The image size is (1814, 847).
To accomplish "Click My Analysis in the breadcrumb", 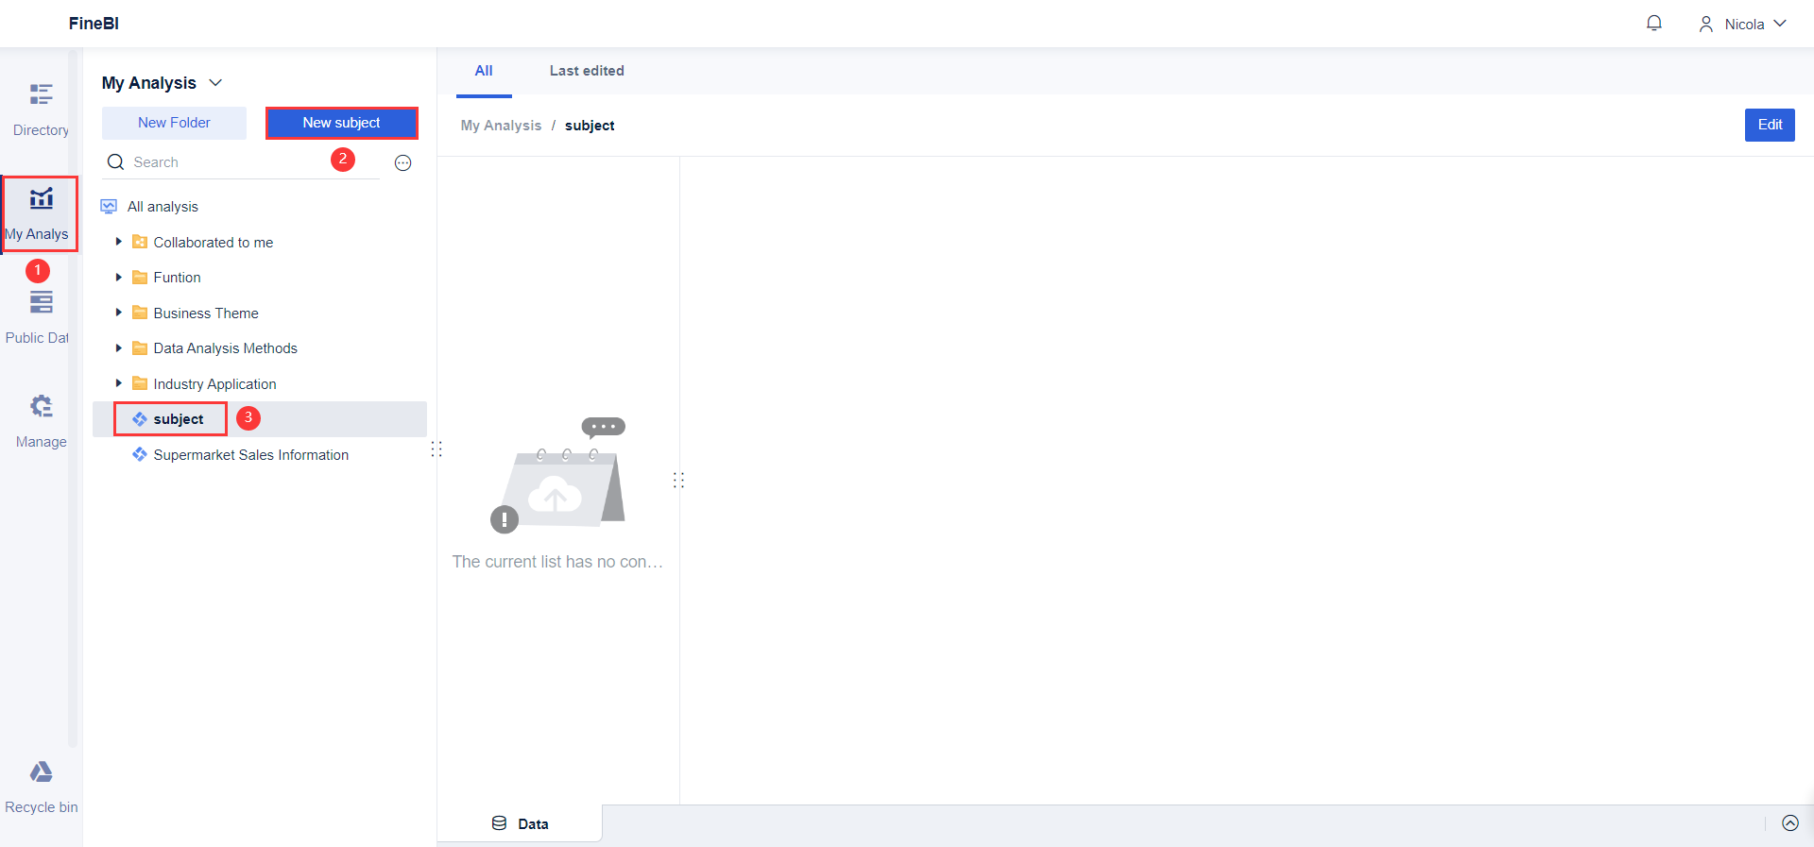I will [x=501, y=126].
